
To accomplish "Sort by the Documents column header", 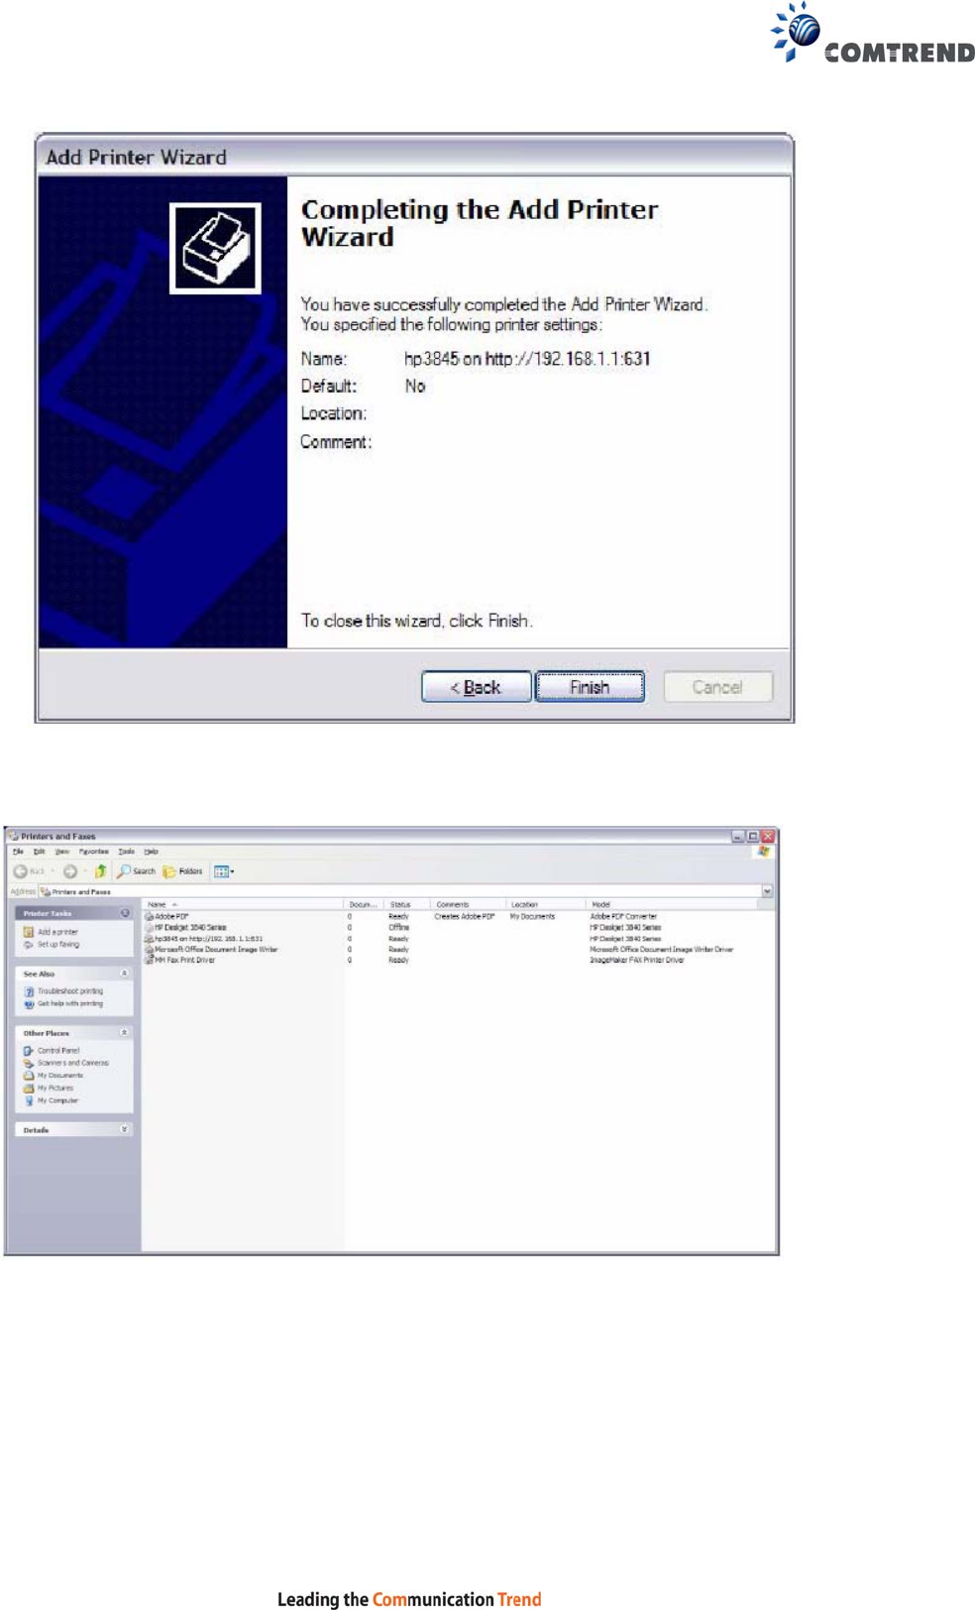I will click(x=364, y=904).
